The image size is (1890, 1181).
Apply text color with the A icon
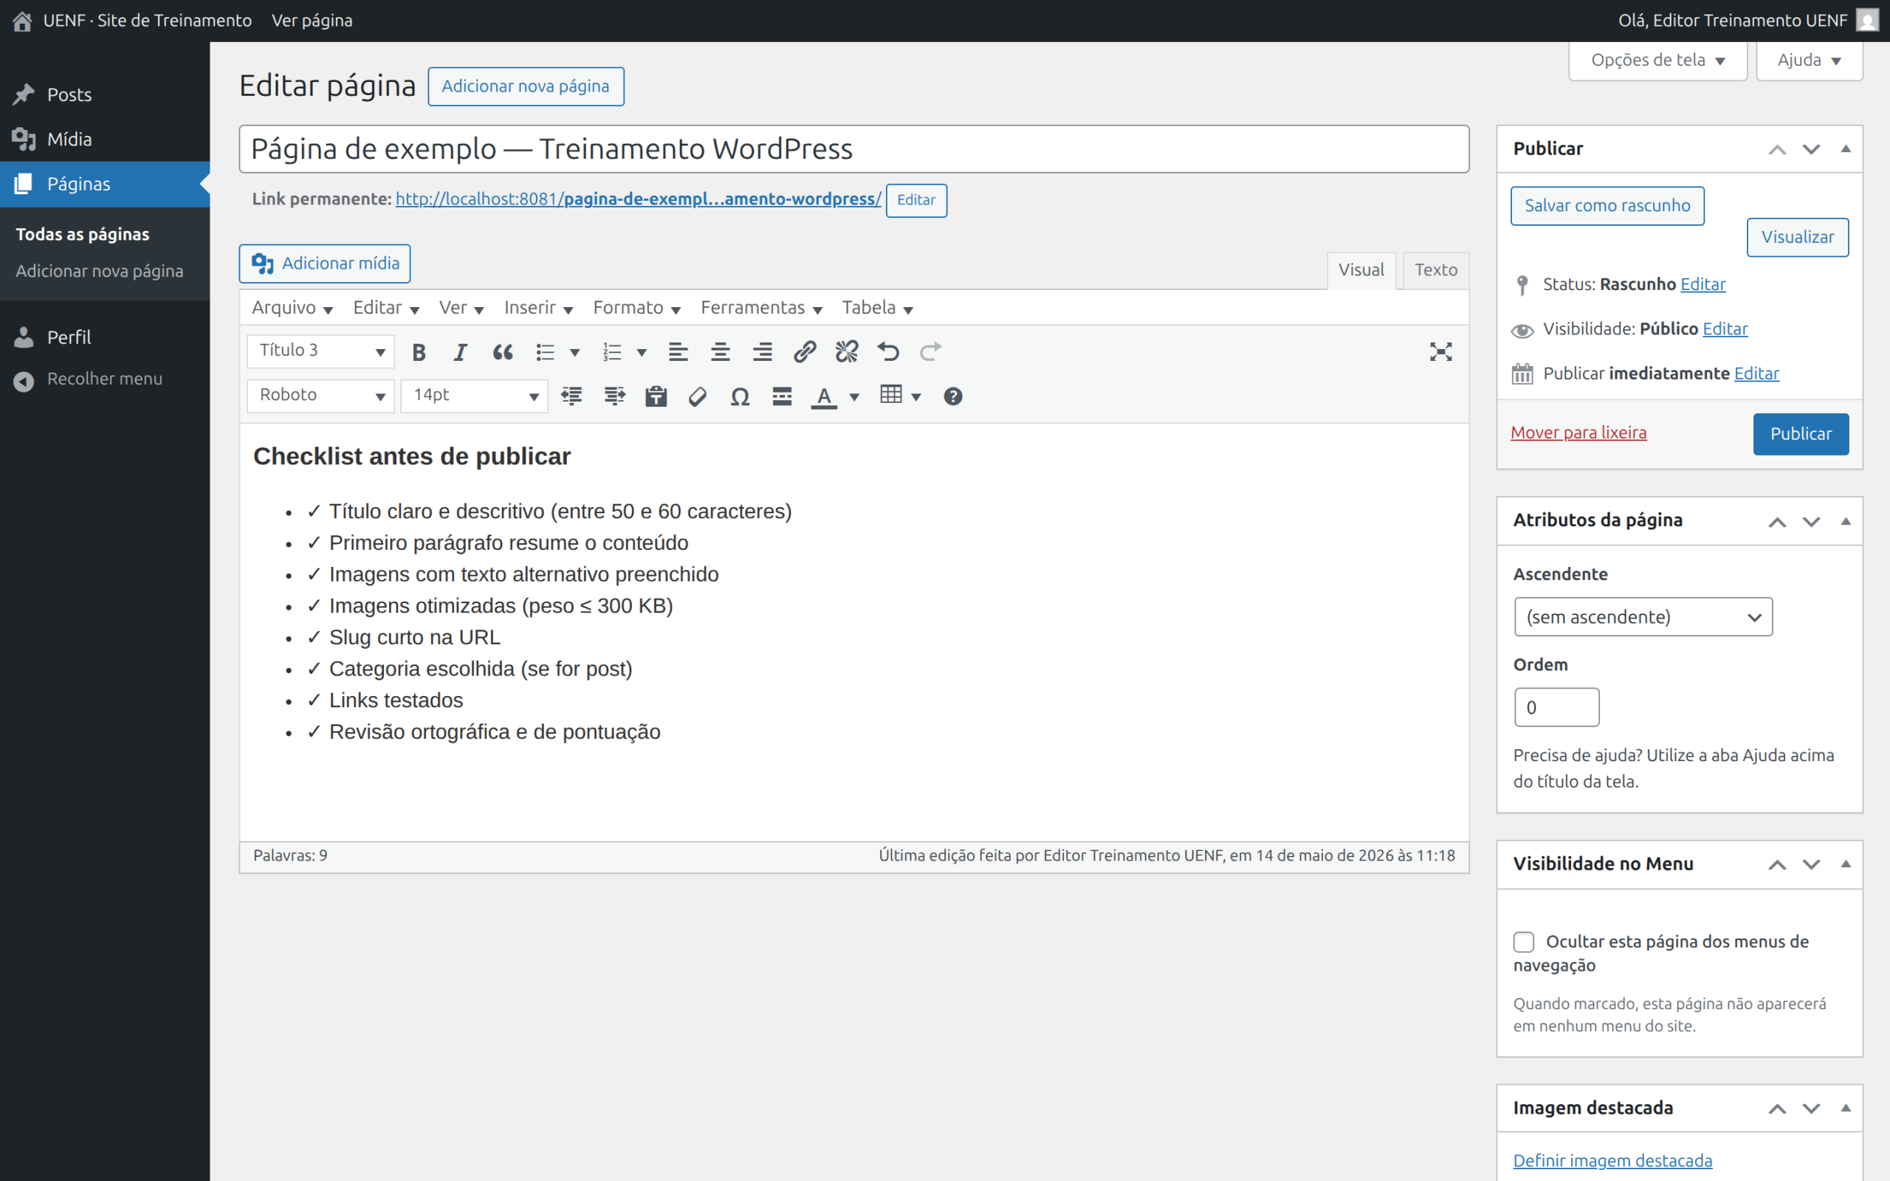pyautogui.click(x=824, y=397)
